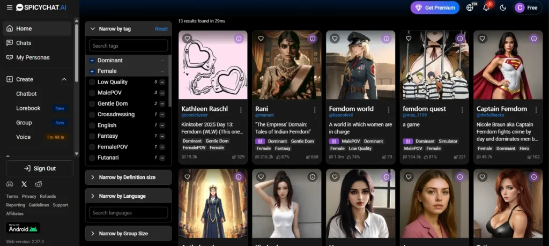Viewport: 549px width, 246px height.
Task: Open info icon on femdom quest card
Action: coord(460,39)
